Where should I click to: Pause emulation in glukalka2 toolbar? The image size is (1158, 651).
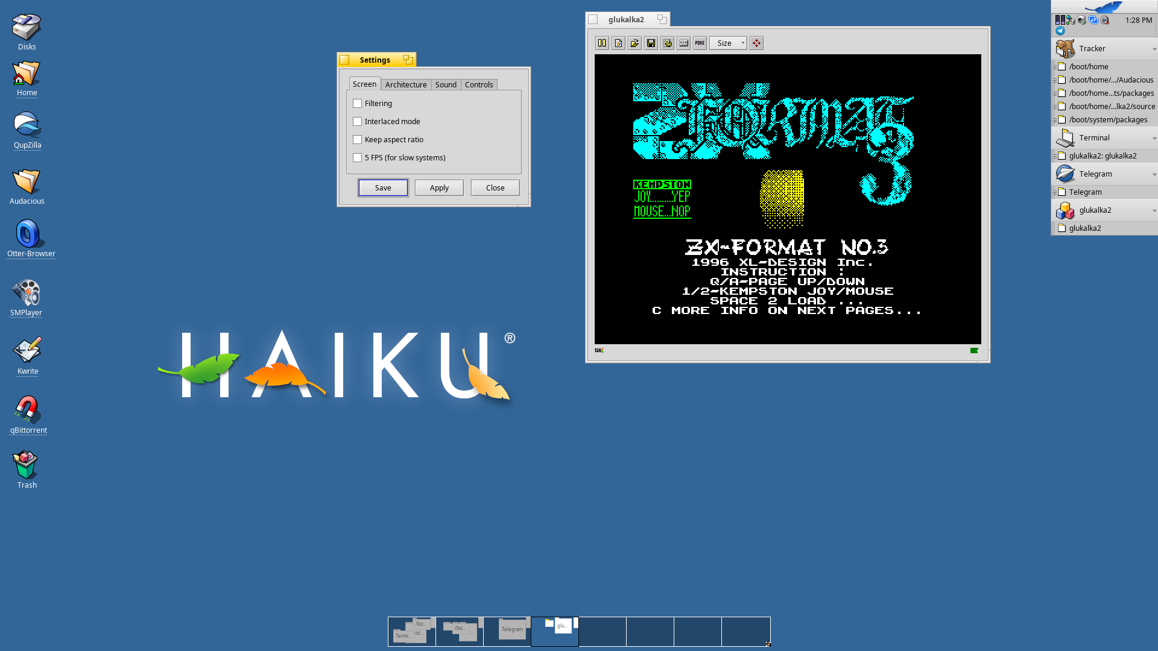(602, 43)
